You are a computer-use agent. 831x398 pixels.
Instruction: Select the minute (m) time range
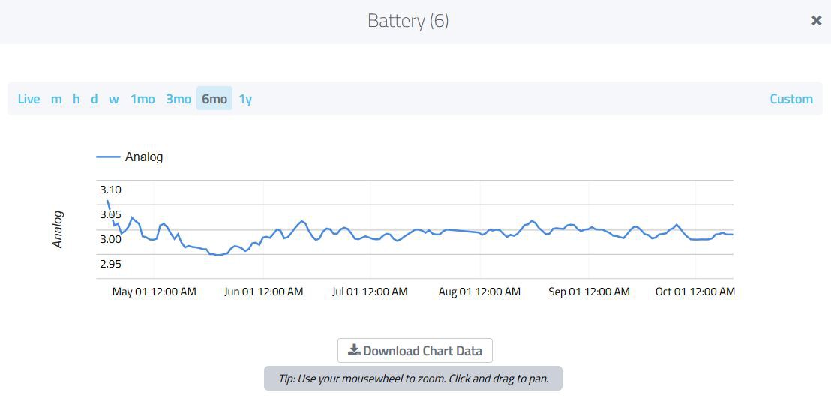click(x=56, y=99)
